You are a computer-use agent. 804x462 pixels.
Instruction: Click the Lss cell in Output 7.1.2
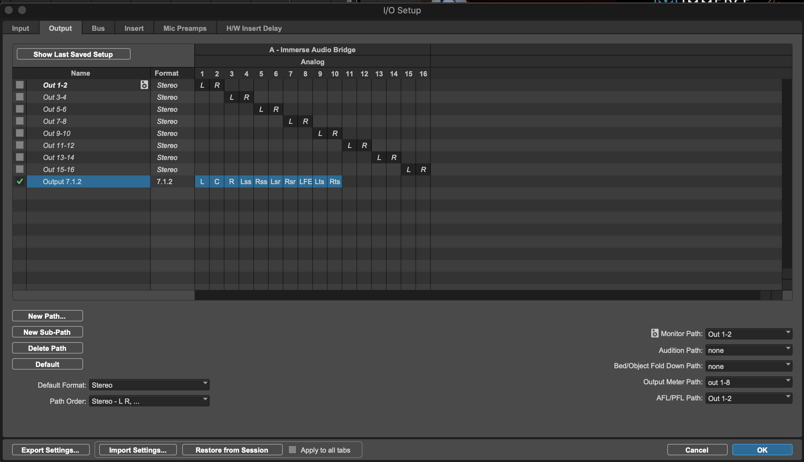246,182
